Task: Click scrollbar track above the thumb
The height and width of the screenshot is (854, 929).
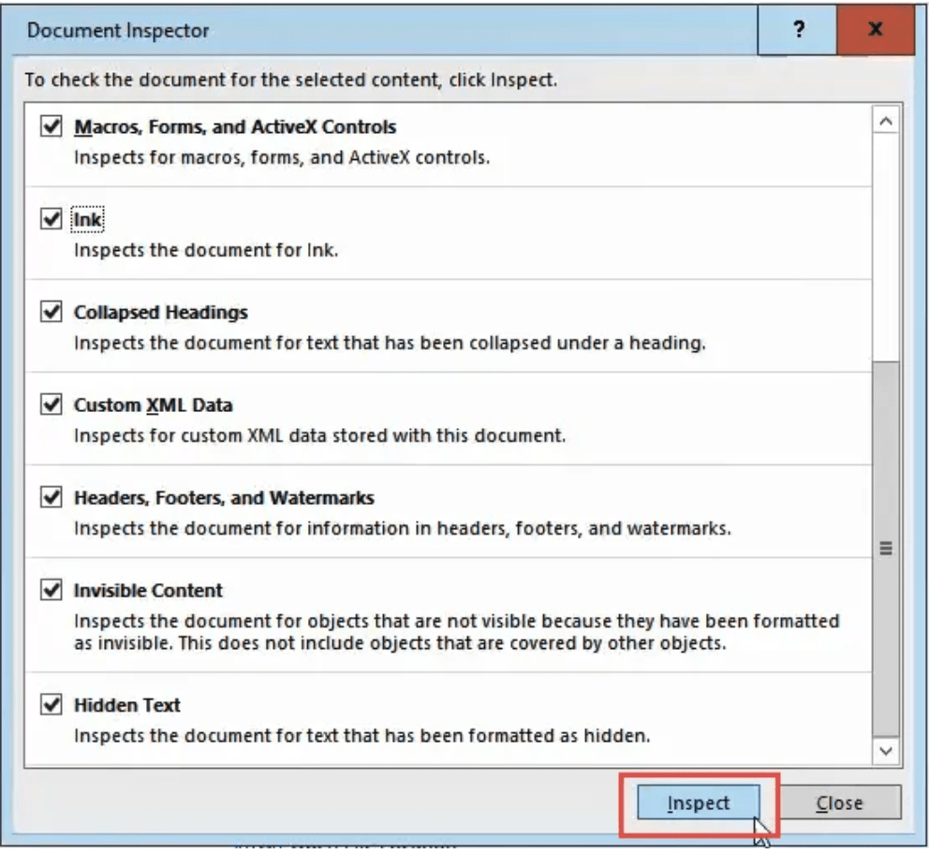Action: pyautogui.click(x=886, y=247)
